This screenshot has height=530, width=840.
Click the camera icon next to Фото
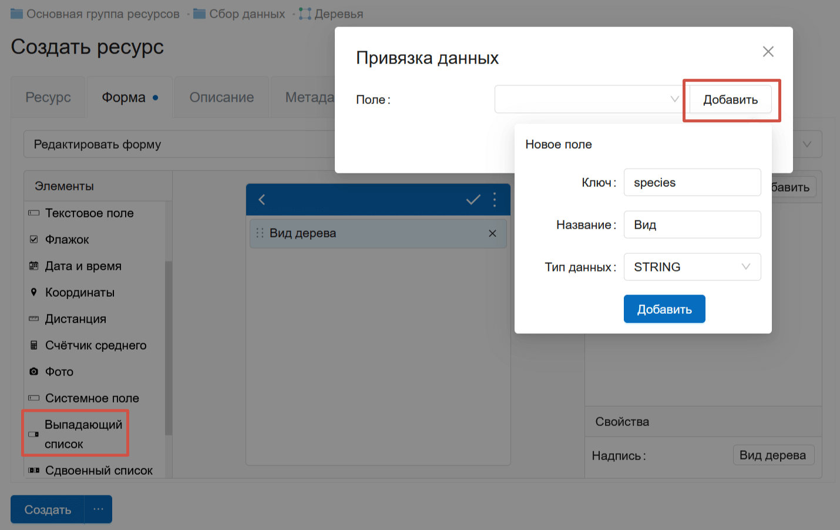[34, 371]
